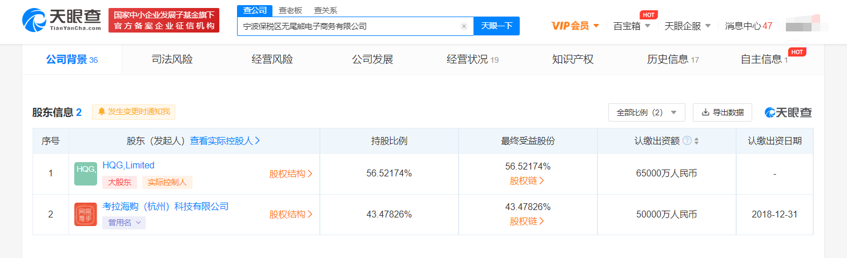Open HQG,Limited shareholder link

tap(129, 165)
